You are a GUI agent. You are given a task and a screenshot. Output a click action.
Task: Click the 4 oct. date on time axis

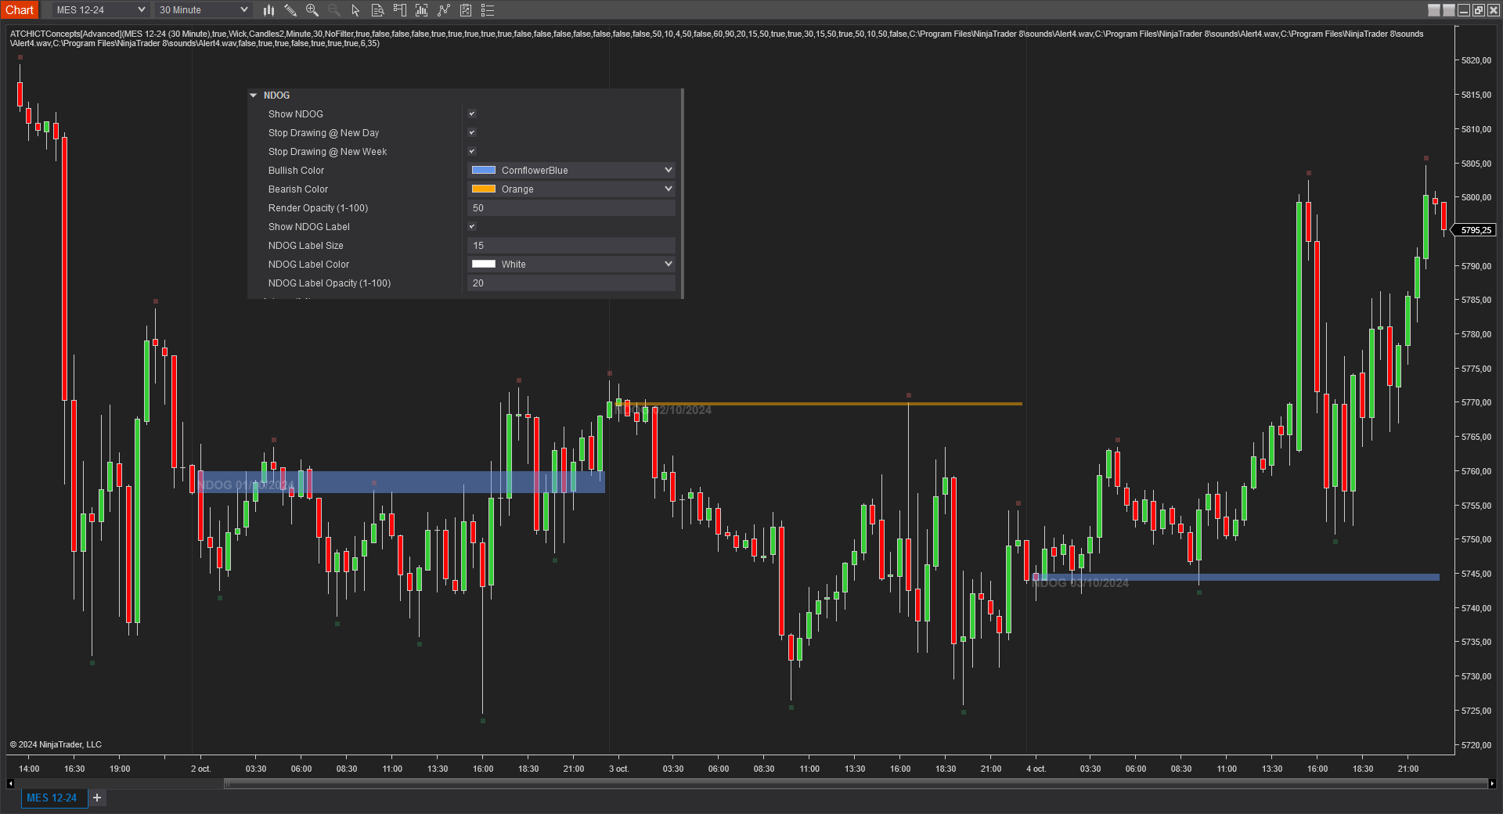point(1036,769)
